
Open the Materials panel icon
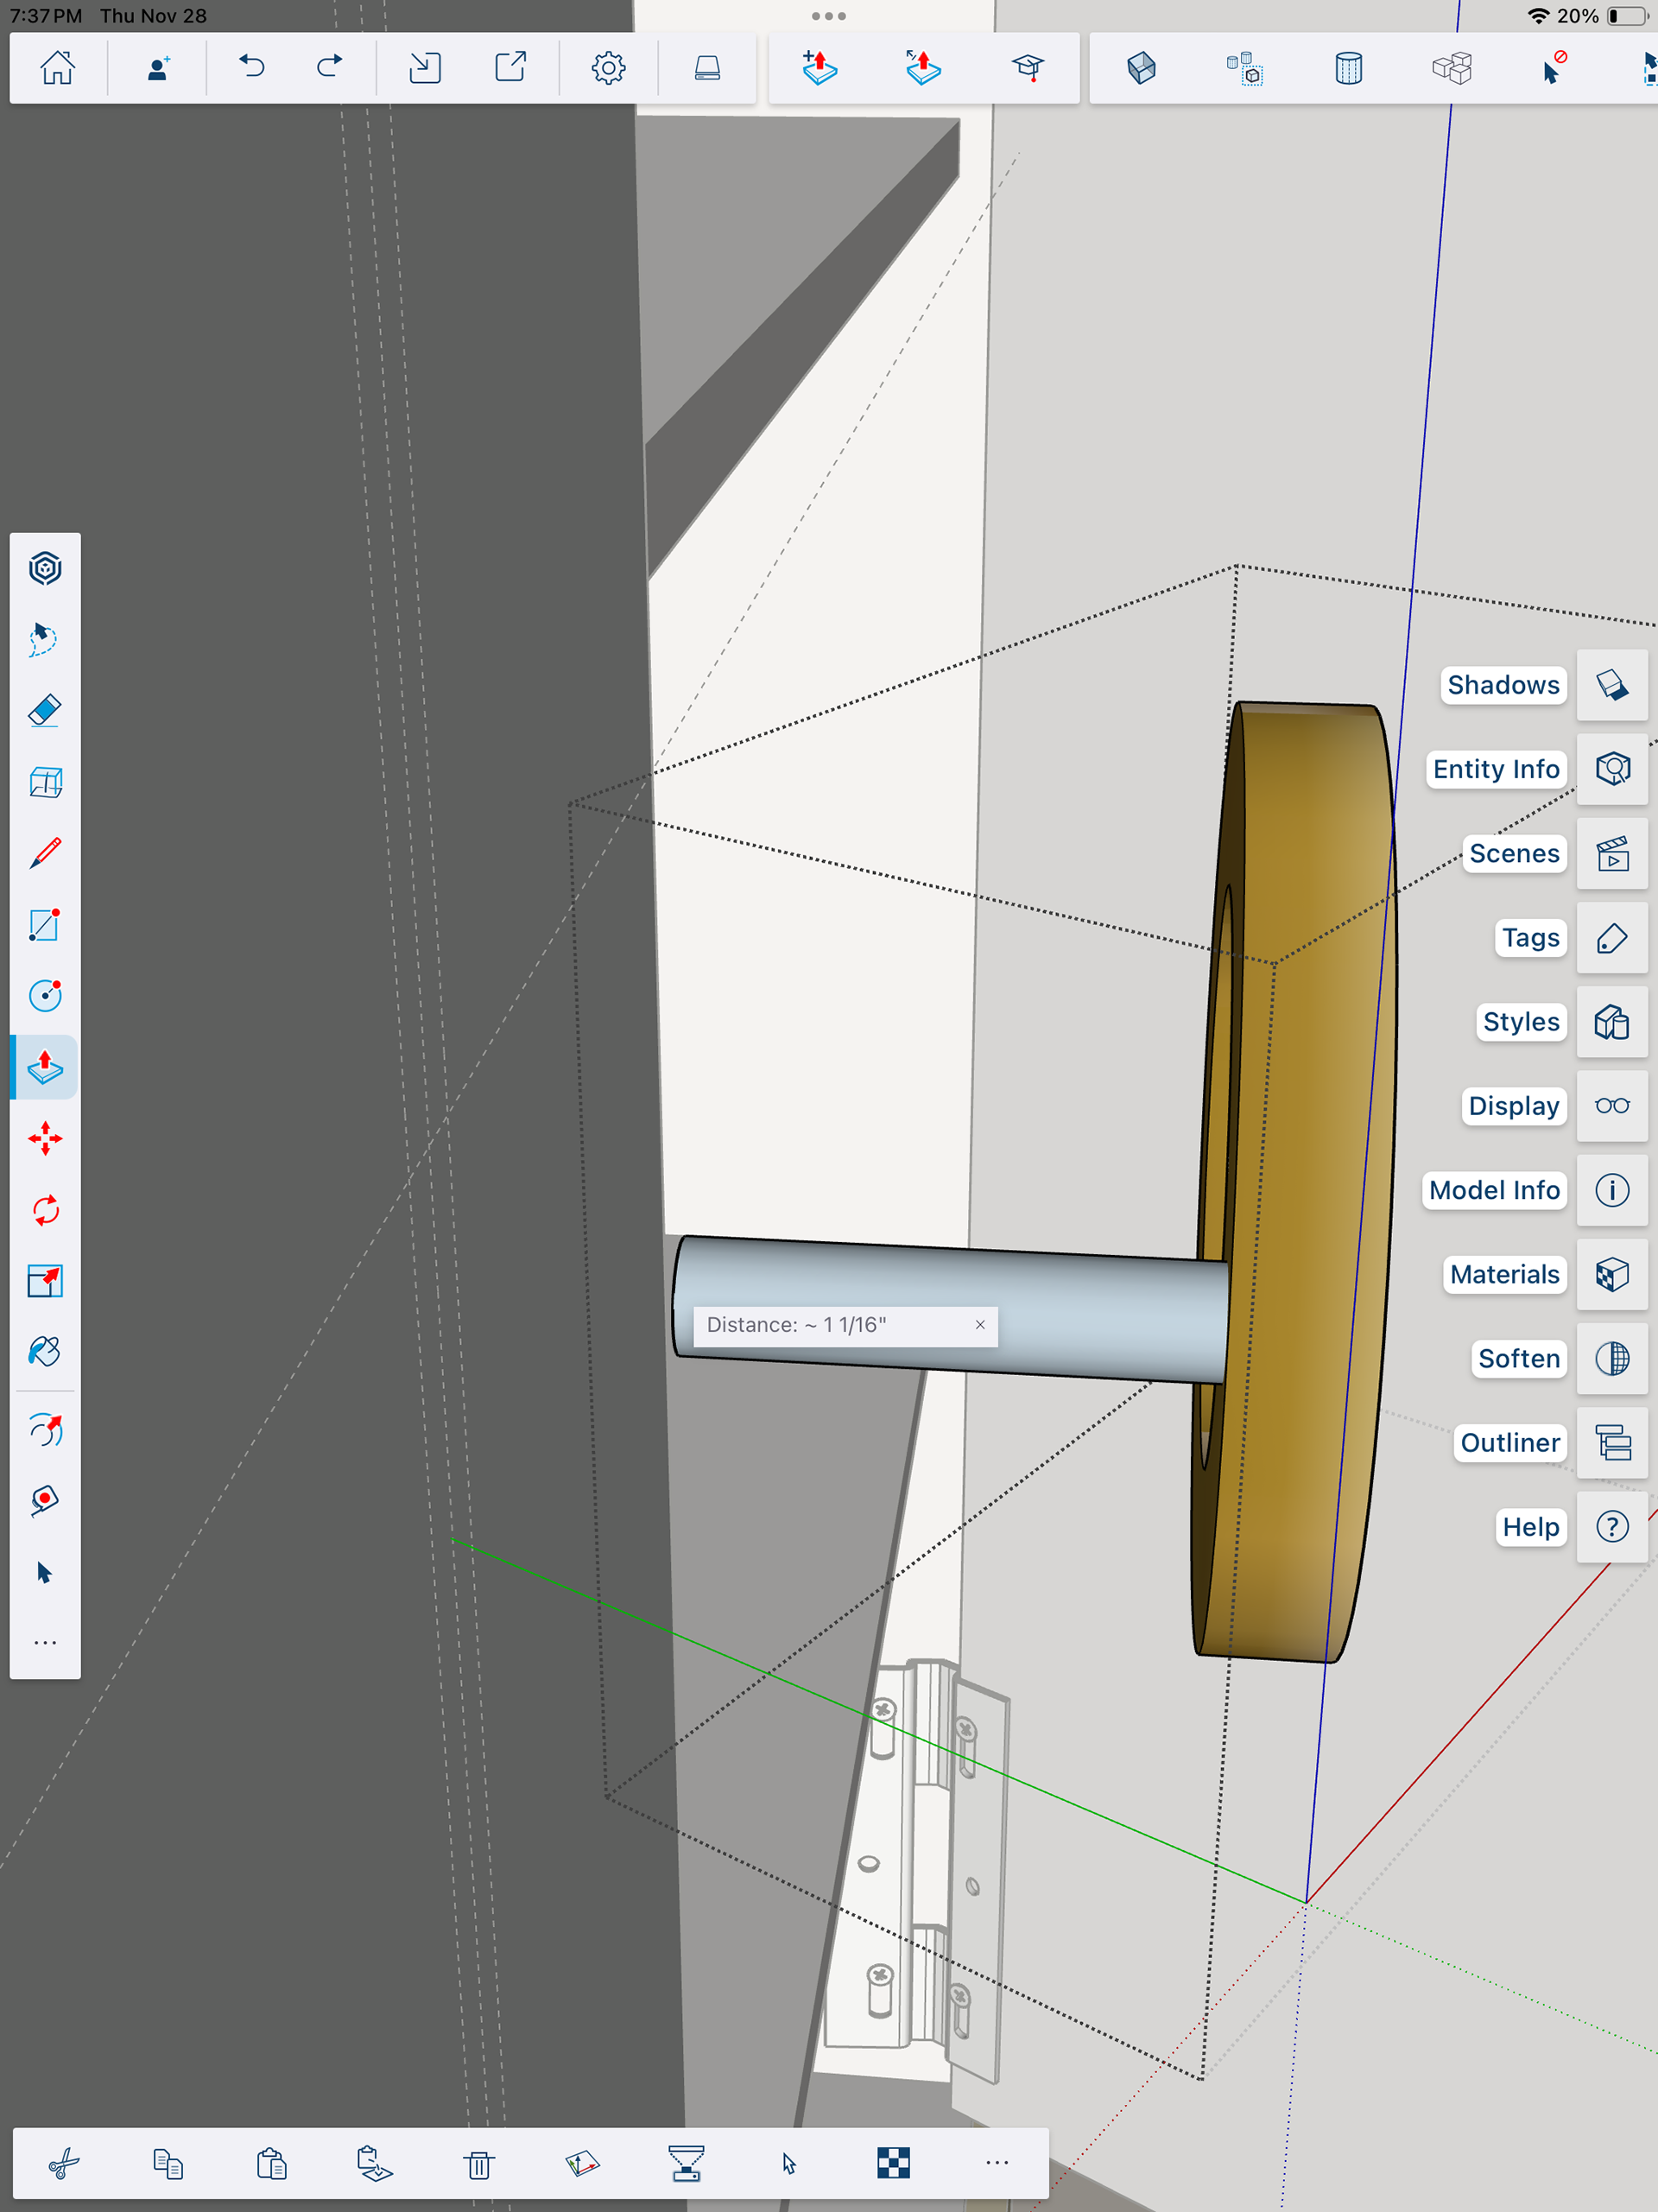(1612, 1274)
